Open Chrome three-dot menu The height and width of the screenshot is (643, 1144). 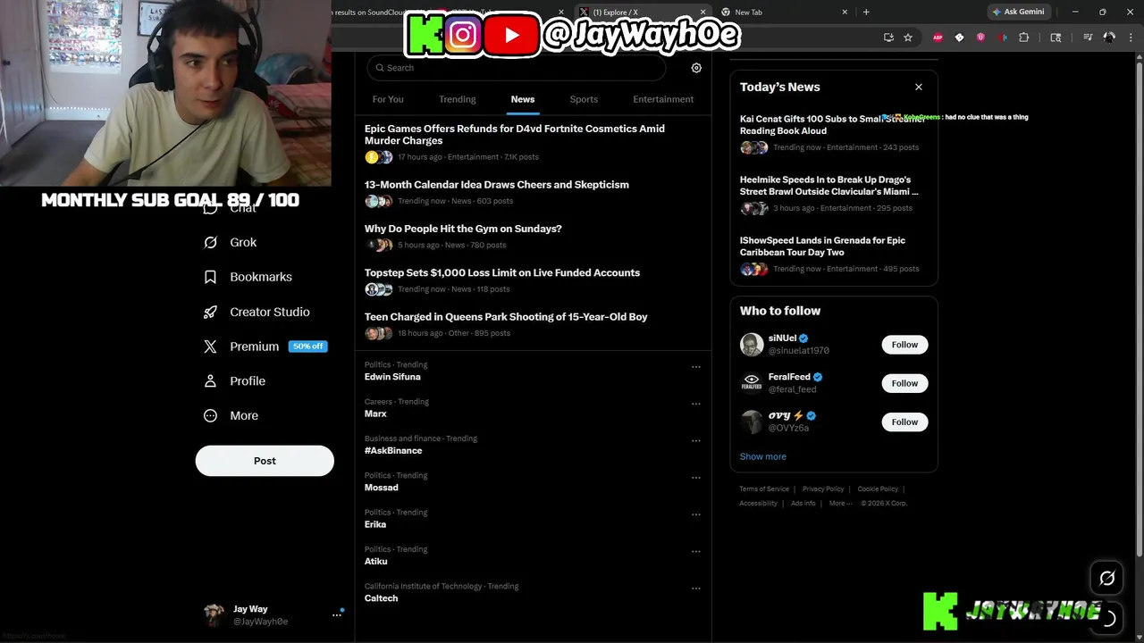1131,38
